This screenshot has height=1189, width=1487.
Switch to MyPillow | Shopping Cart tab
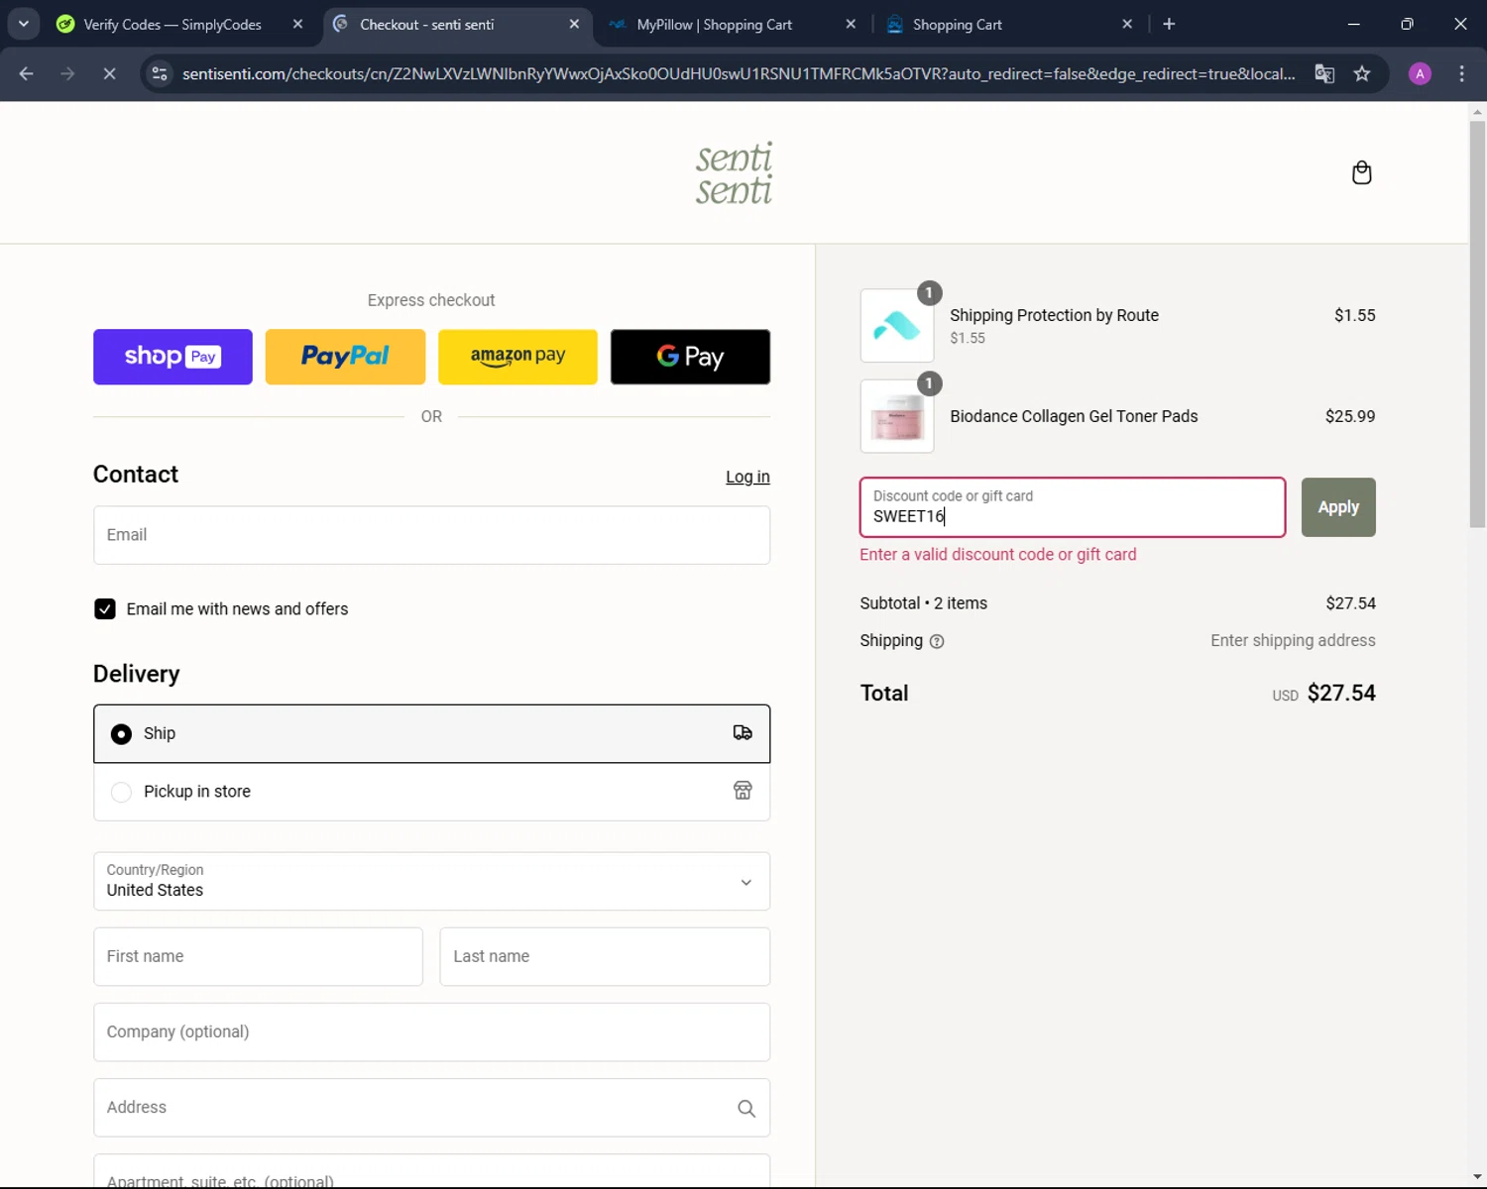(714, 24)
